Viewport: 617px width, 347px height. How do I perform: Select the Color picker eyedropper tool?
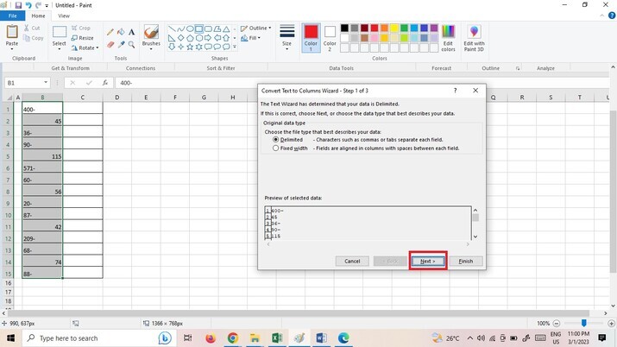(x=121, y=45)
